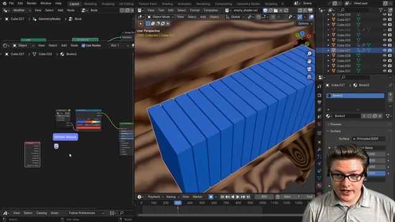Open the Tool properties tab

tap(320, 86)
